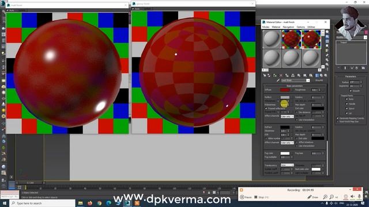Click Go to Parent icon

321,75
